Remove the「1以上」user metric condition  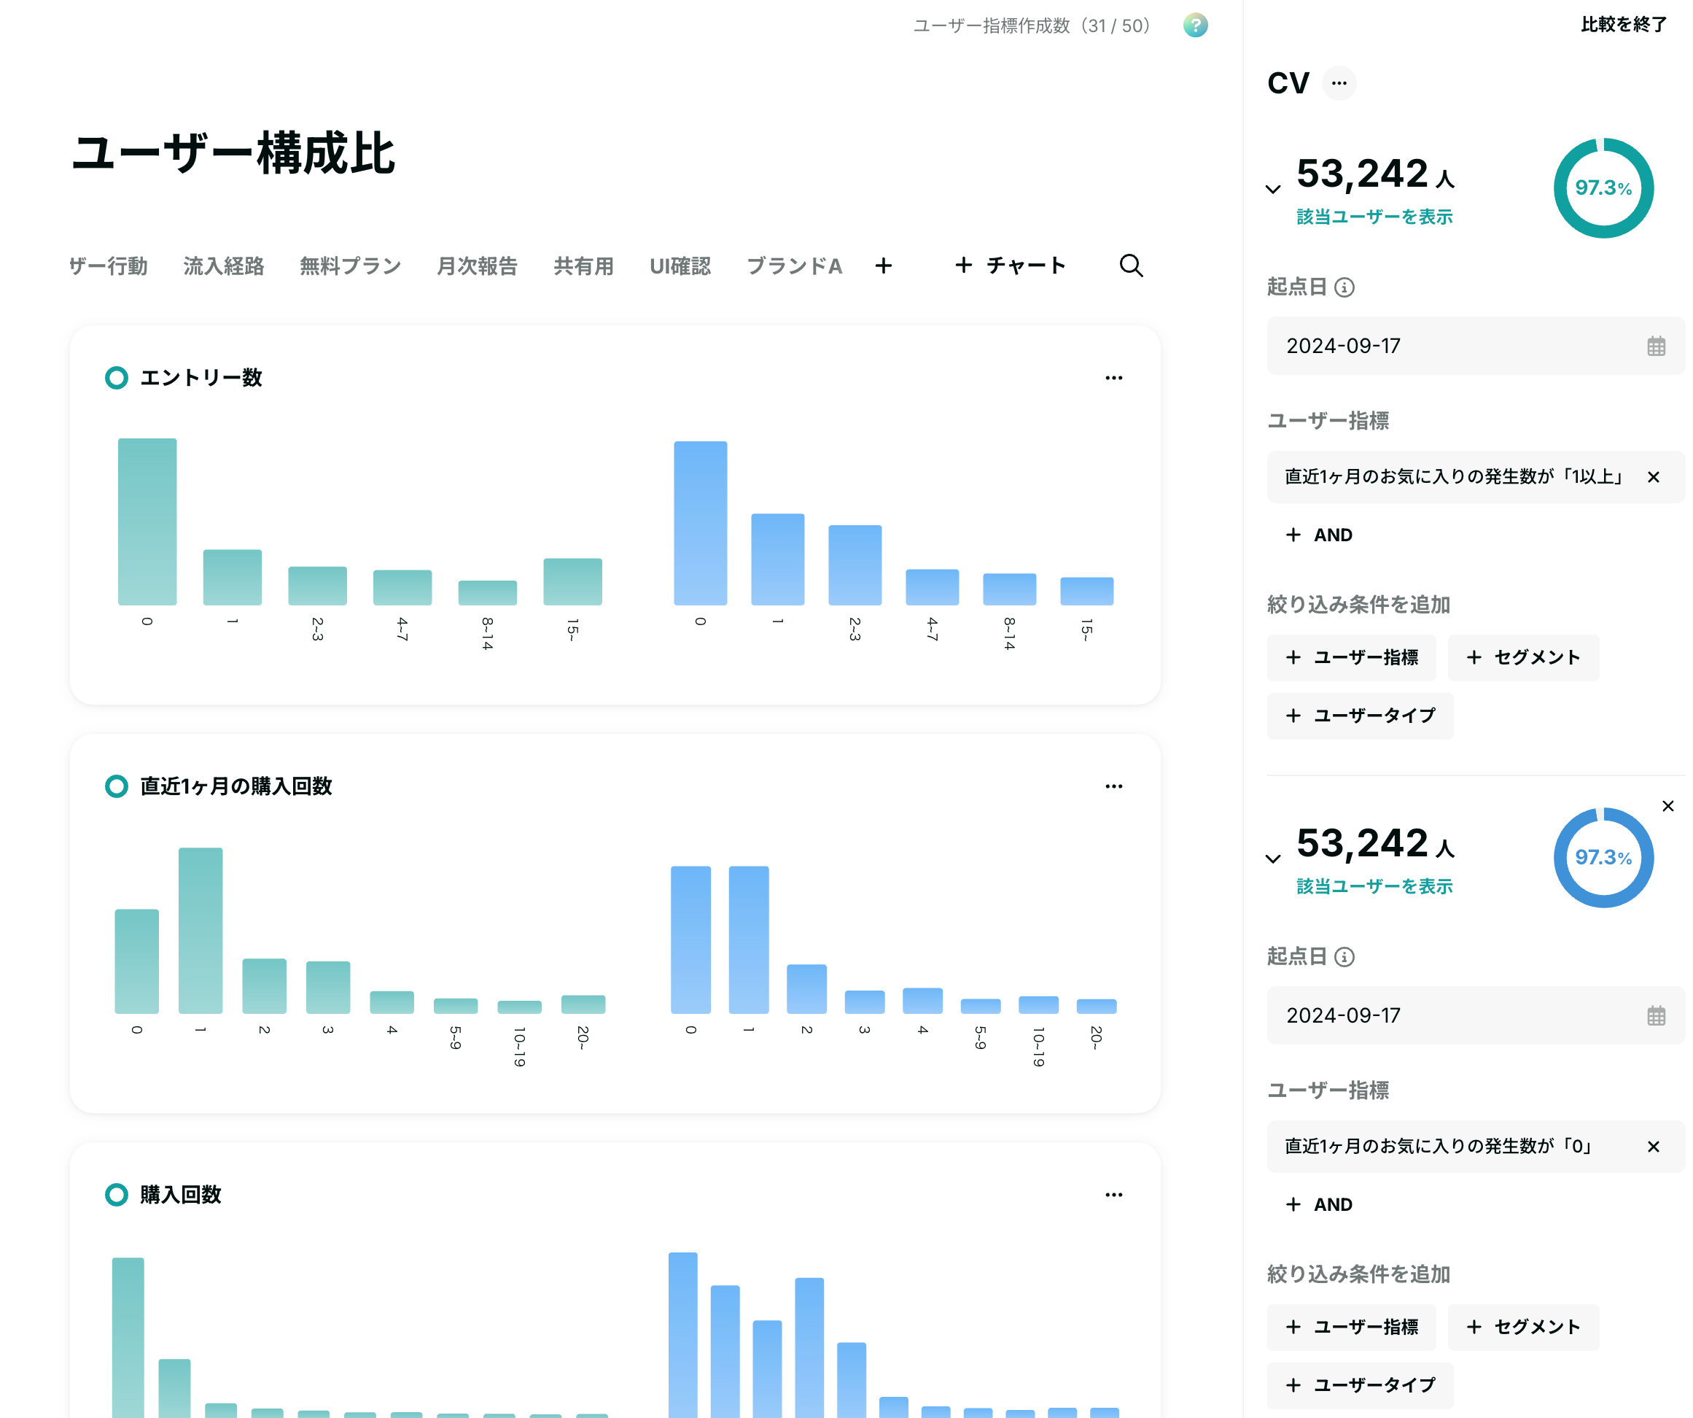tap(1653, 477)
